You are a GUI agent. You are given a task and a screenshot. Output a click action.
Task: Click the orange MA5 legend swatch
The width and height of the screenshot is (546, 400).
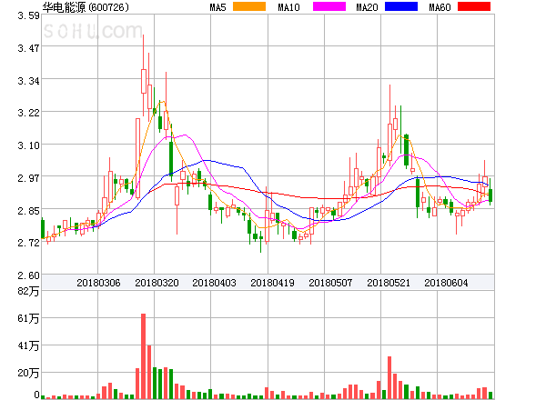point(249,6)
